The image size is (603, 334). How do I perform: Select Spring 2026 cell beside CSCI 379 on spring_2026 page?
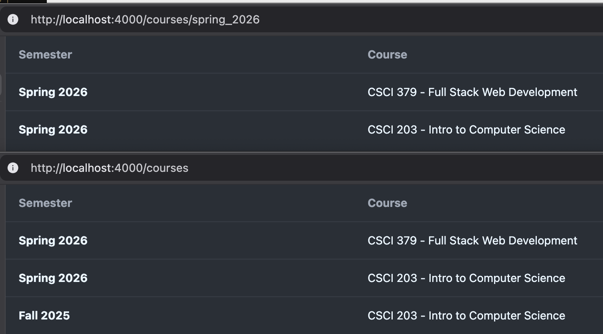(x=53, y=92)
